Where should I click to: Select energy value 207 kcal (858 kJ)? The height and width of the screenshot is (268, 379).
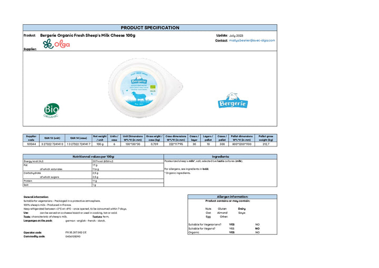103,161
